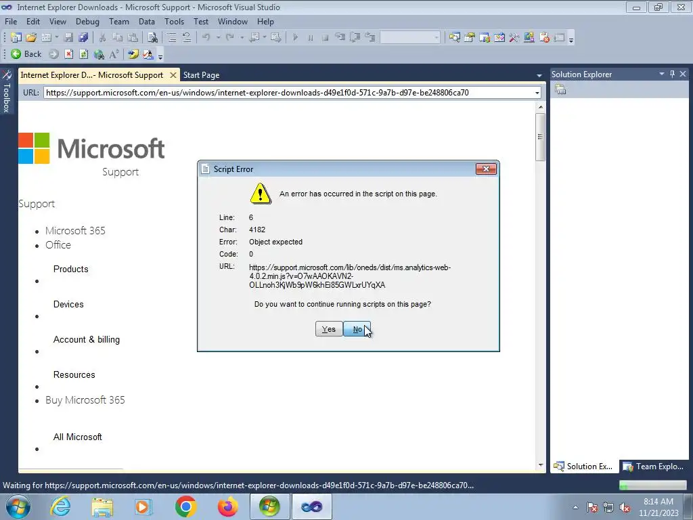Switch to the Start Page tab
Viewport: 693px width, 520px height.
[202, 75]
